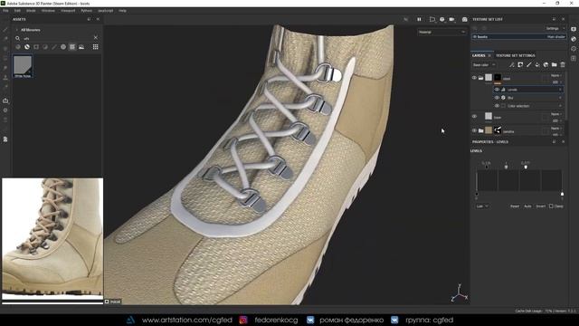Viewport: 579px width, 326px height.
Task: Switch Assets panel to grid view
Action: (96, 47)
